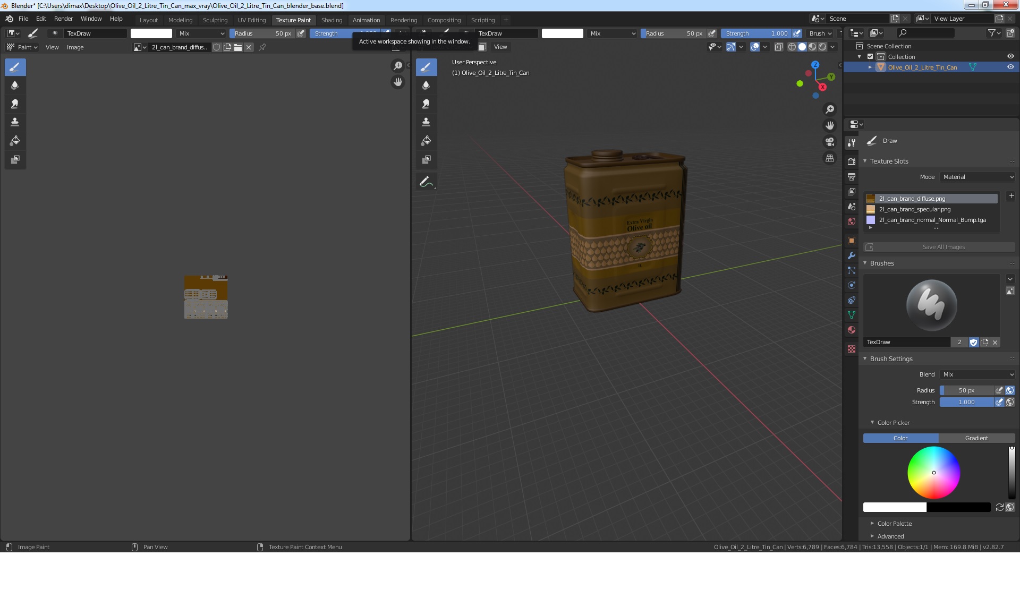Enable wireframe viewport shading
1020x615 pixels.
(792, 47)
